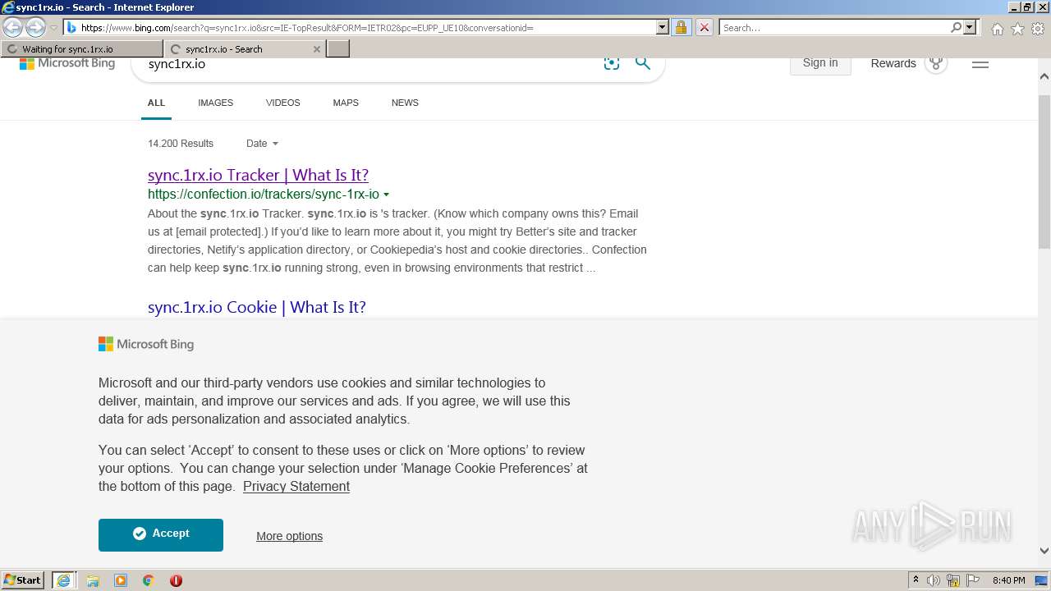
Task: Click the IE toolbar Search box
Action: [x=833, y=28]
